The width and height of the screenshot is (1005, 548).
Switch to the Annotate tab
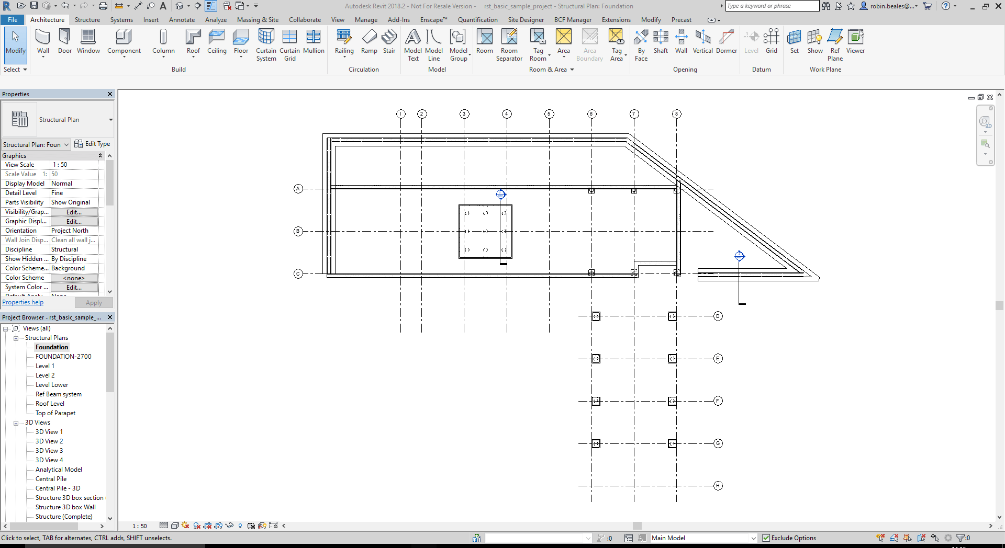point(182,20)
